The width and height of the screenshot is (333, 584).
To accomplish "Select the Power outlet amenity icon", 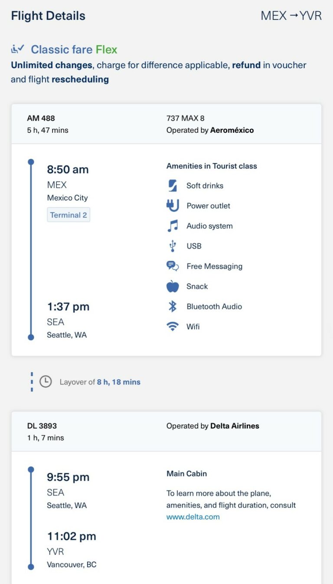I will point(172,206).
